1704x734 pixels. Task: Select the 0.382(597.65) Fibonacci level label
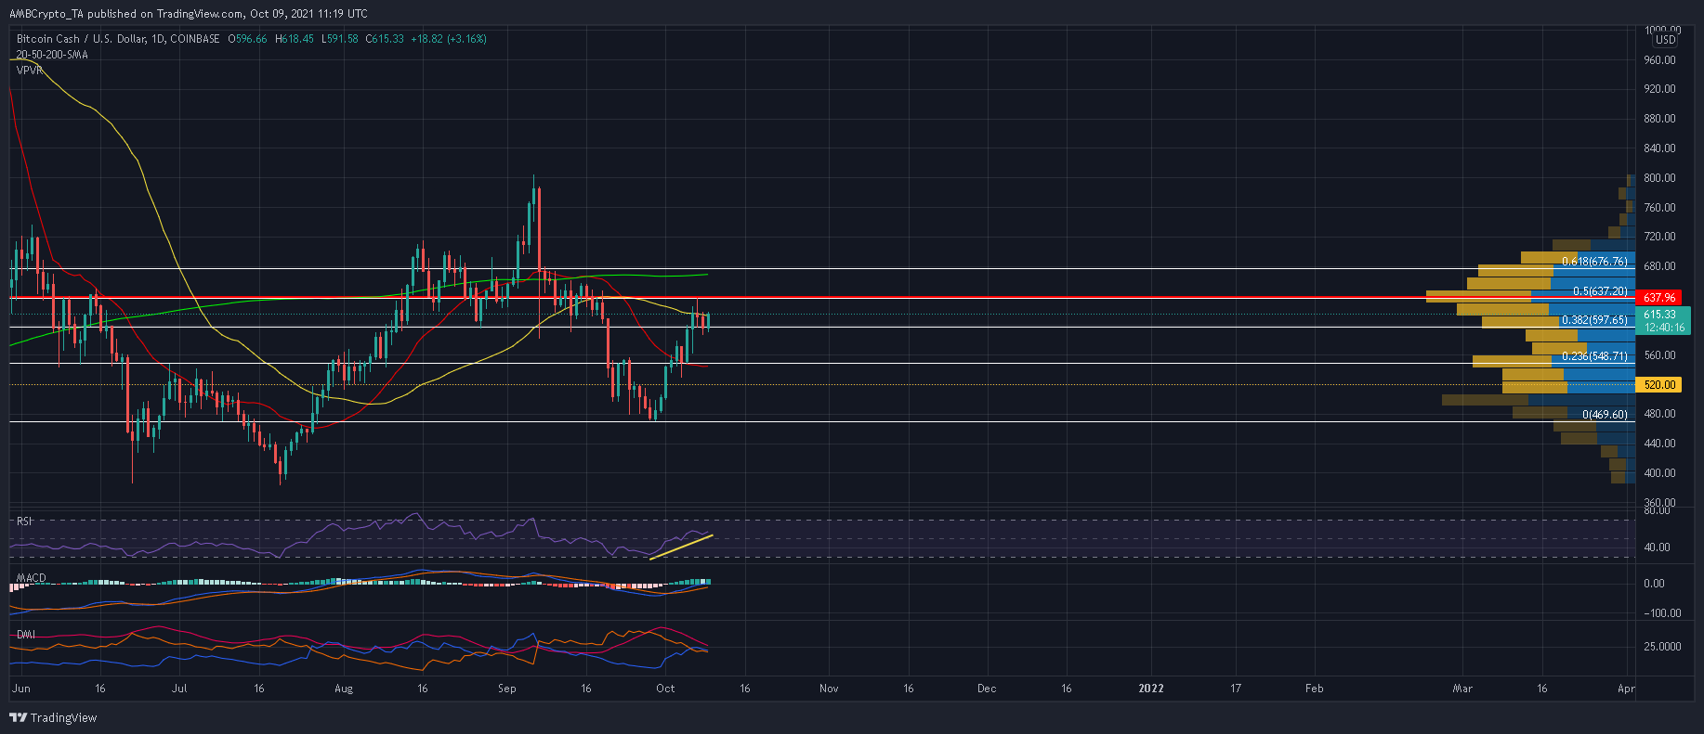[x=1594, y=320]
